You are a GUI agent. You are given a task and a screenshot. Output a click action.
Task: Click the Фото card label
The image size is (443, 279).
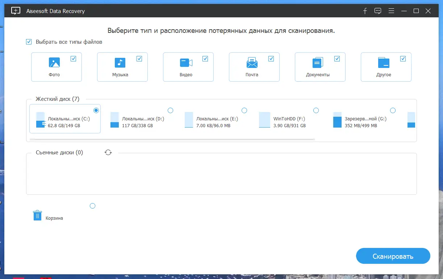tap(54, 75)
